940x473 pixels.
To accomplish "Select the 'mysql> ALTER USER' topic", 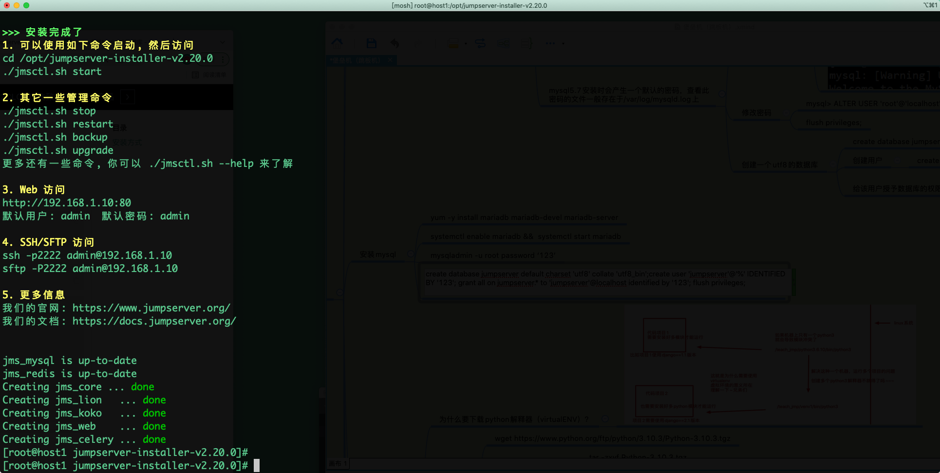I will coord(872,104).
